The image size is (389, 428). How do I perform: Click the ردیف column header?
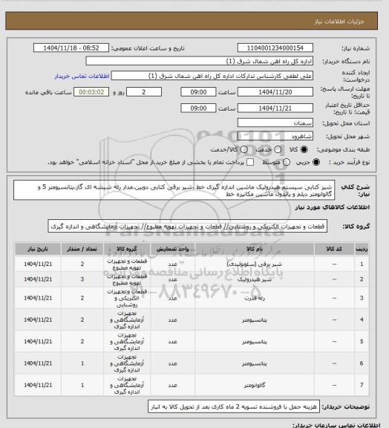click(x=362, y=249)
